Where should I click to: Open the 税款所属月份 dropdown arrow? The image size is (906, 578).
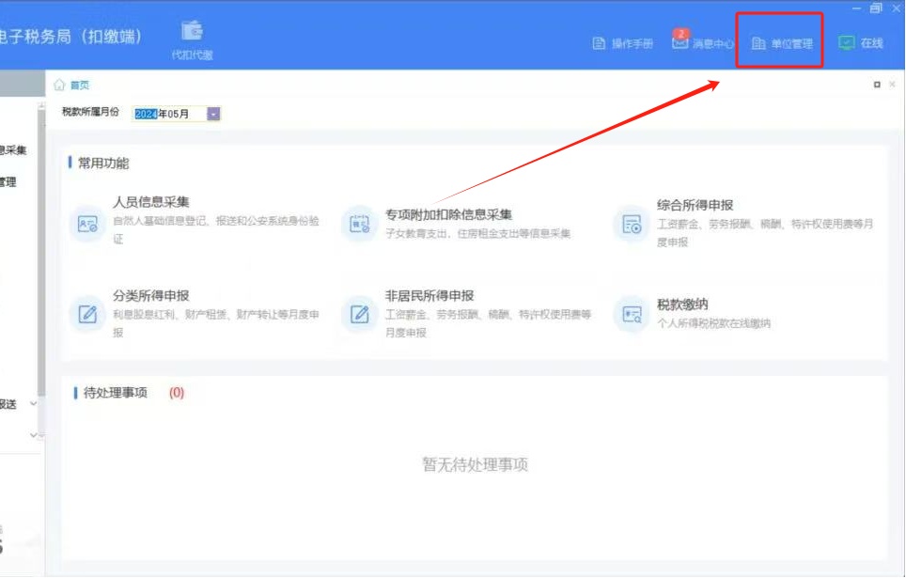pyautogui.click(x=213, y=114)
